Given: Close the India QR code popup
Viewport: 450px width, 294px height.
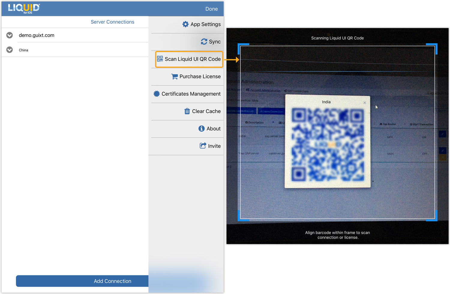Looking at the screenshot, I should 364,103.
